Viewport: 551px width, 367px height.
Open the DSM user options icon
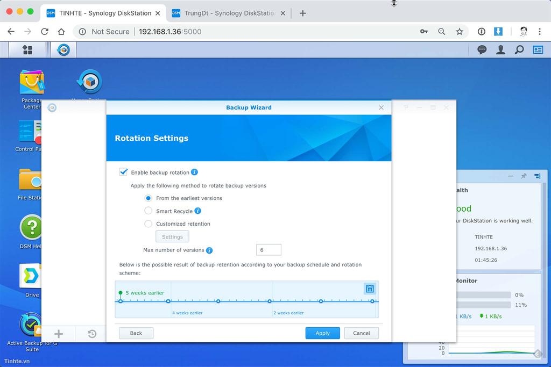tap(500, 50)
